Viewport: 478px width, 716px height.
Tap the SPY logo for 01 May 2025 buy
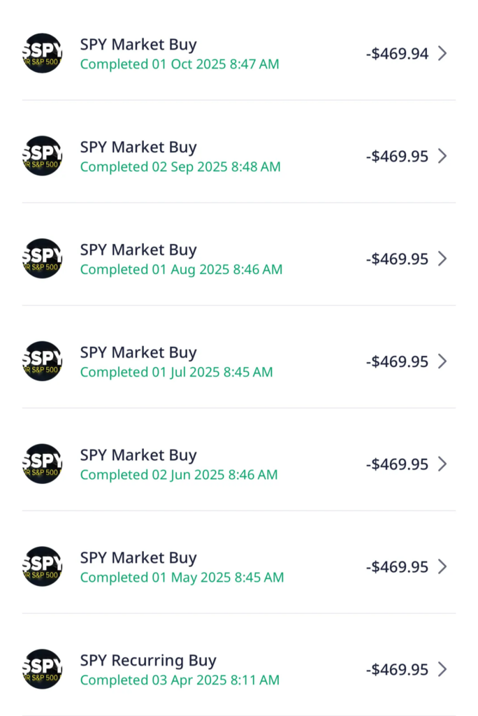43,566
